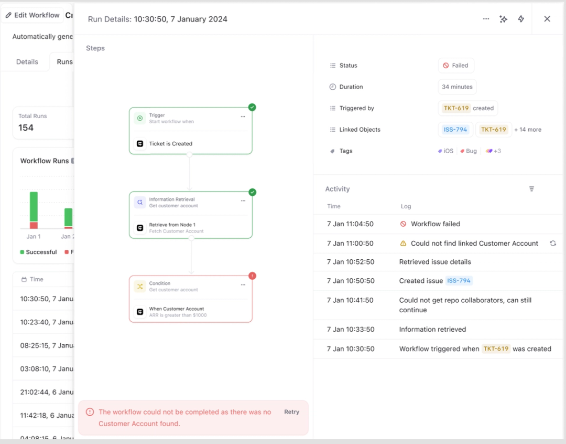Click the Time column header calendar icon

(x=24, y=280)
